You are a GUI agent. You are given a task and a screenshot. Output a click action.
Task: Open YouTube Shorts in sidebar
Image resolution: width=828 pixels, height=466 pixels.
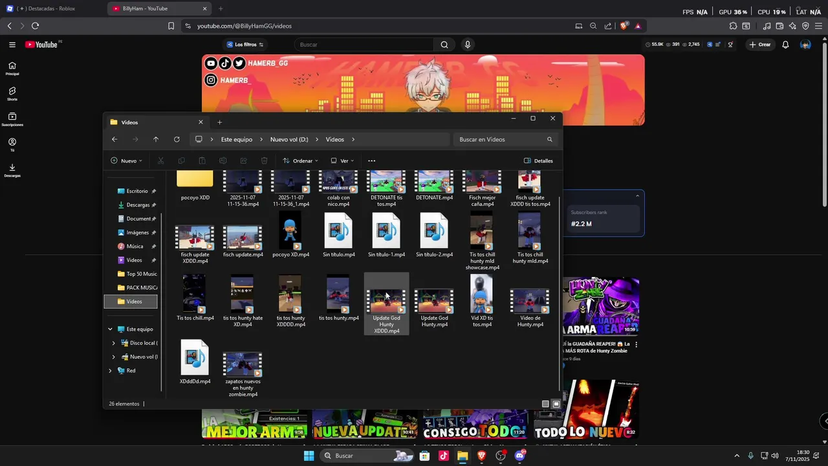12,94
